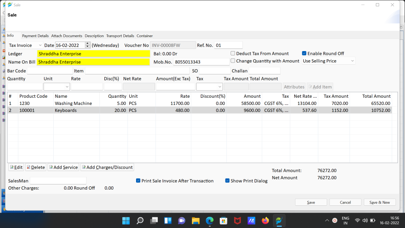Click the Quantity entry field
The image size is (405, 228).
pyautogui.click(x=25, y=87)
